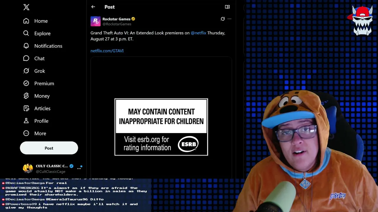Click the CultClassicCage account avatar
Screen dimensions: 378x212
click(x=28, y=168)
